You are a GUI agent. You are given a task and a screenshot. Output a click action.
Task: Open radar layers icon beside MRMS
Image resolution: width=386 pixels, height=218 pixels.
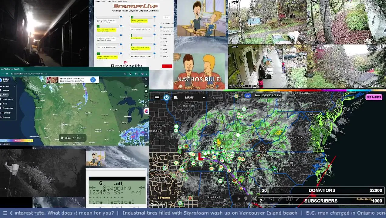pos(176,97)
